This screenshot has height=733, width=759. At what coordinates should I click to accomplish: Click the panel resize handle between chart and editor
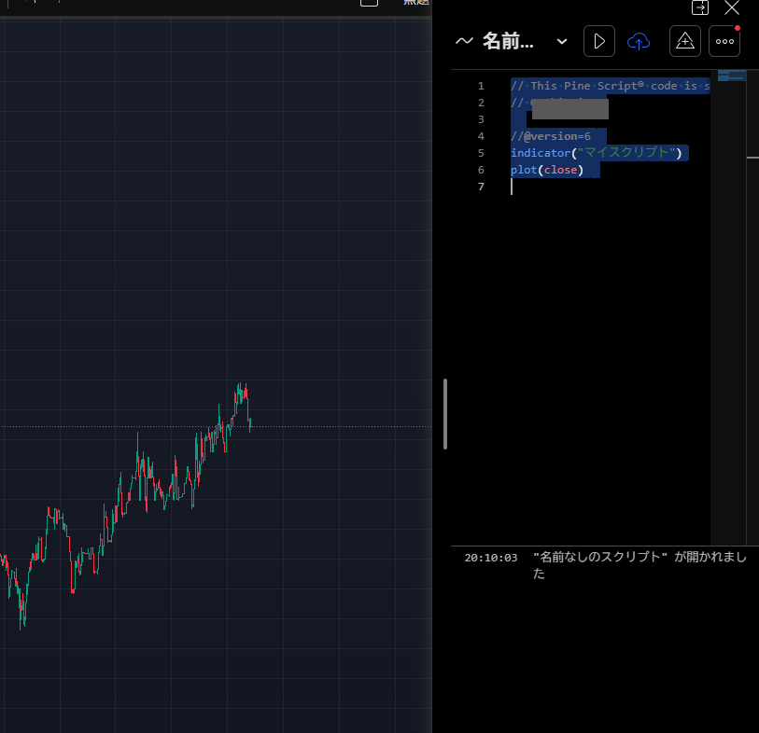coord(445,414)
